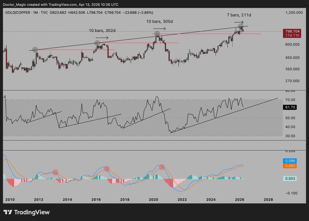Click the 40.00 RSI axis label
309x221 pixels.
tap(290, 127)
